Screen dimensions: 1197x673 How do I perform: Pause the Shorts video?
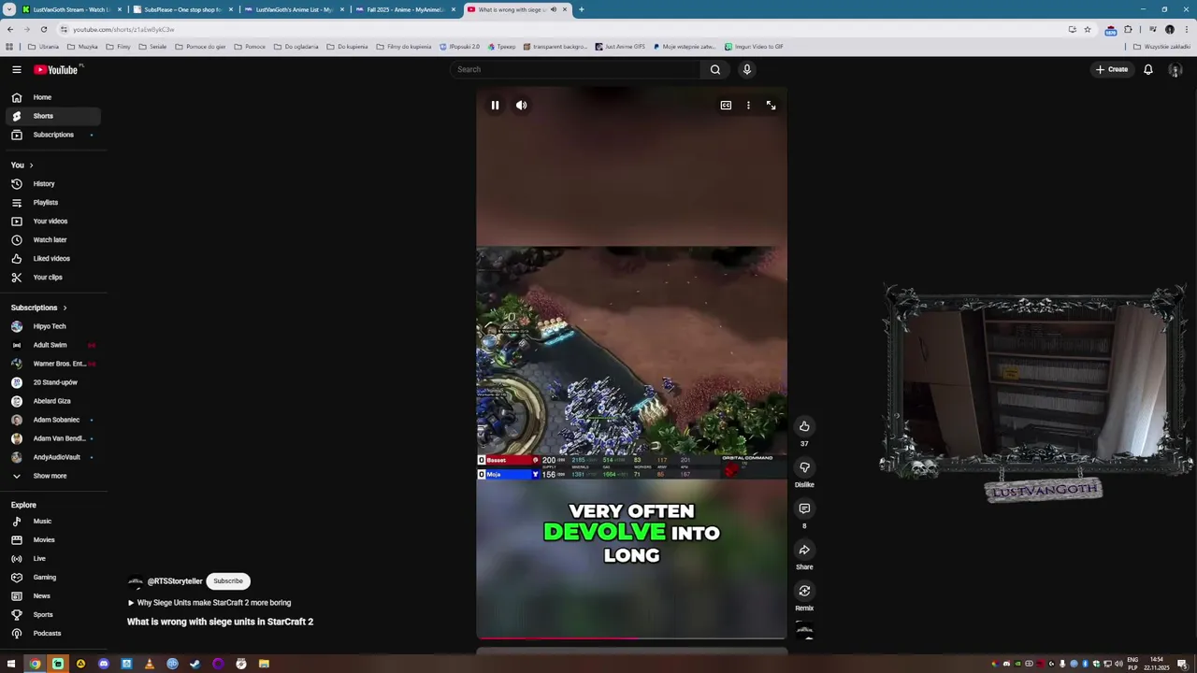tap(495, 106)
